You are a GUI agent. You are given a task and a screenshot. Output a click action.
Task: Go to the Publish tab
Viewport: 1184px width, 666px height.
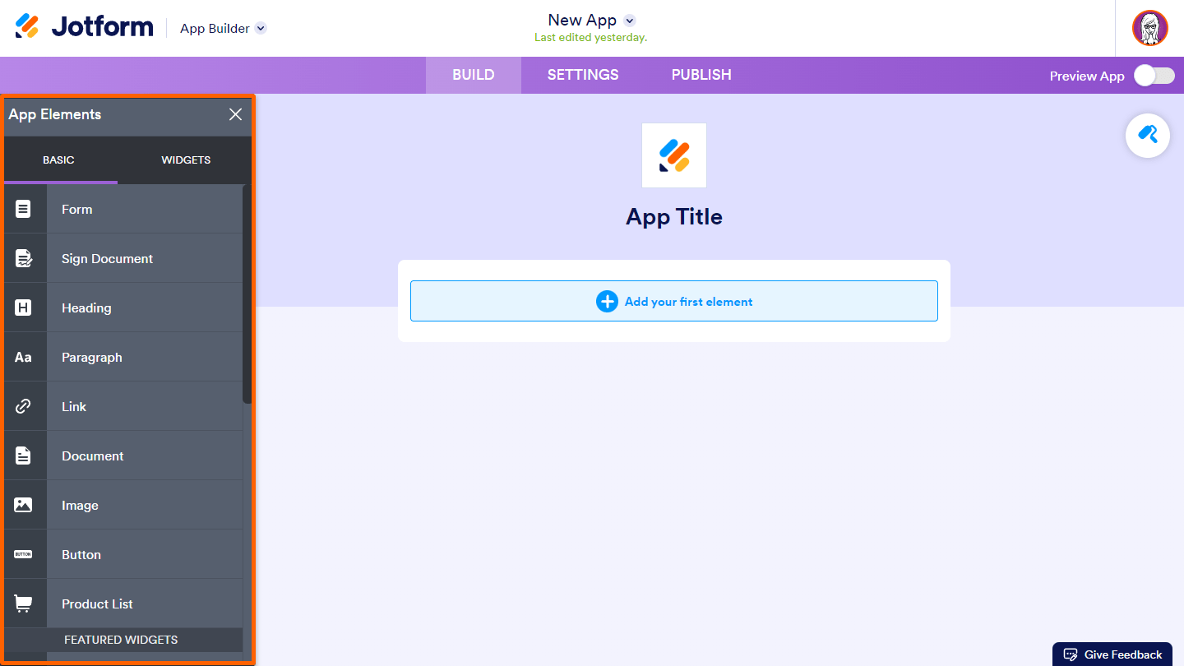coord(701,75)
